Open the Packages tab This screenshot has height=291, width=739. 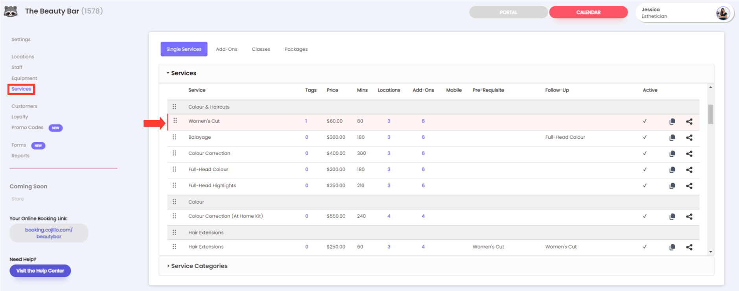tap(296, 49)
